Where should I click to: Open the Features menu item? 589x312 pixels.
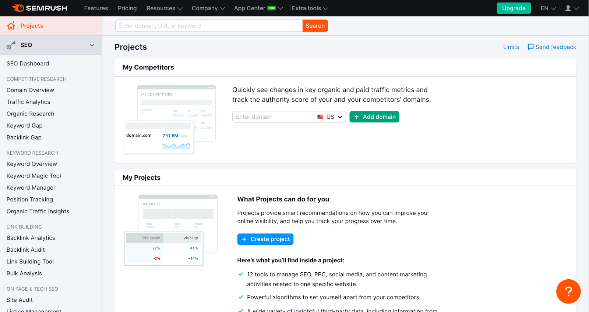point(96,8)
